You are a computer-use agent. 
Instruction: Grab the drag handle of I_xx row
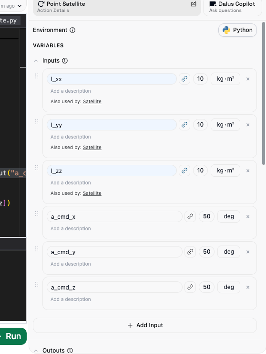[37, 76]
